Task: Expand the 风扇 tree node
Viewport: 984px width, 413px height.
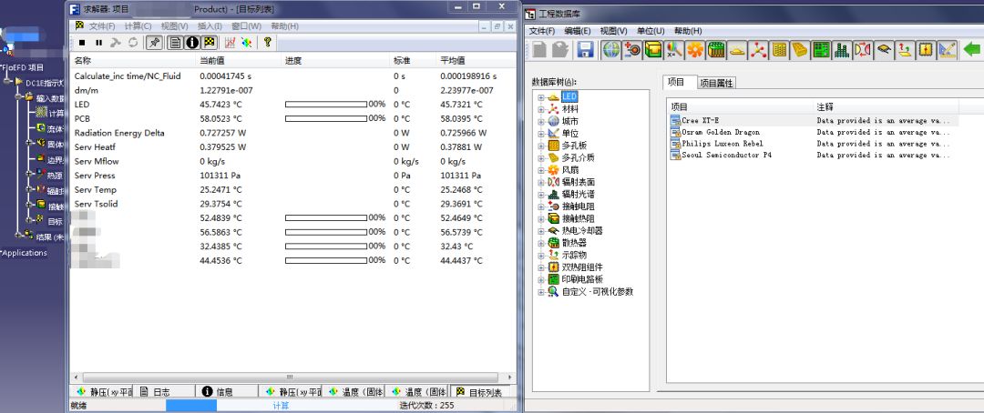Action: (x=541, y=170)
